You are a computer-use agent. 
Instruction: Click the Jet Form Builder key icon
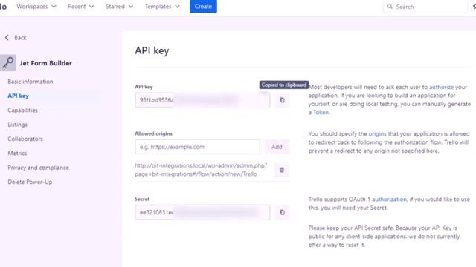coord(8,63)
